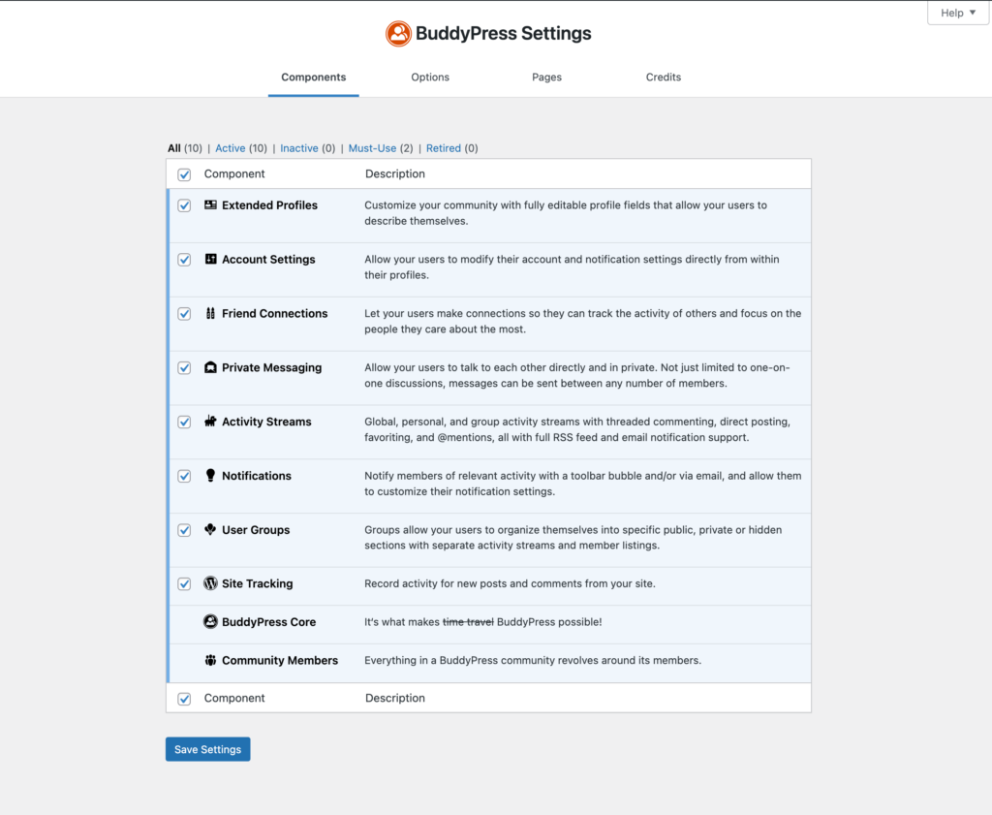Viewport: 992px width, 815px height.
Task: Click the Account Settings component icon
Action: pyautogui.click(x=210, y=259)
